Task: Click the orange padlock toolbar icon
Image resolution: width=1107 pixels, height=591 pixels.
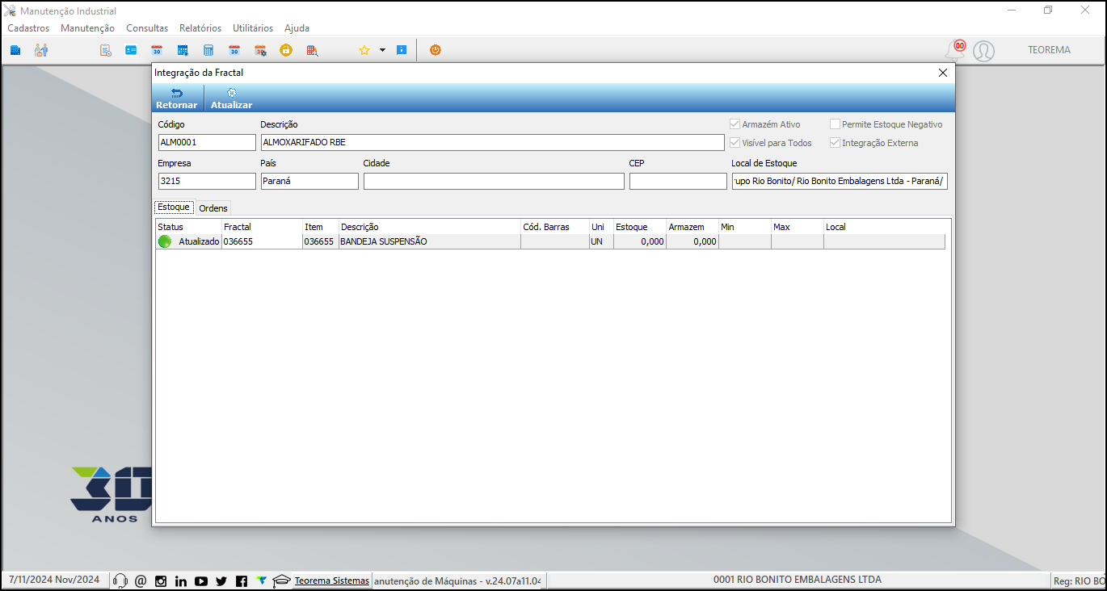Action: point(286,50)
